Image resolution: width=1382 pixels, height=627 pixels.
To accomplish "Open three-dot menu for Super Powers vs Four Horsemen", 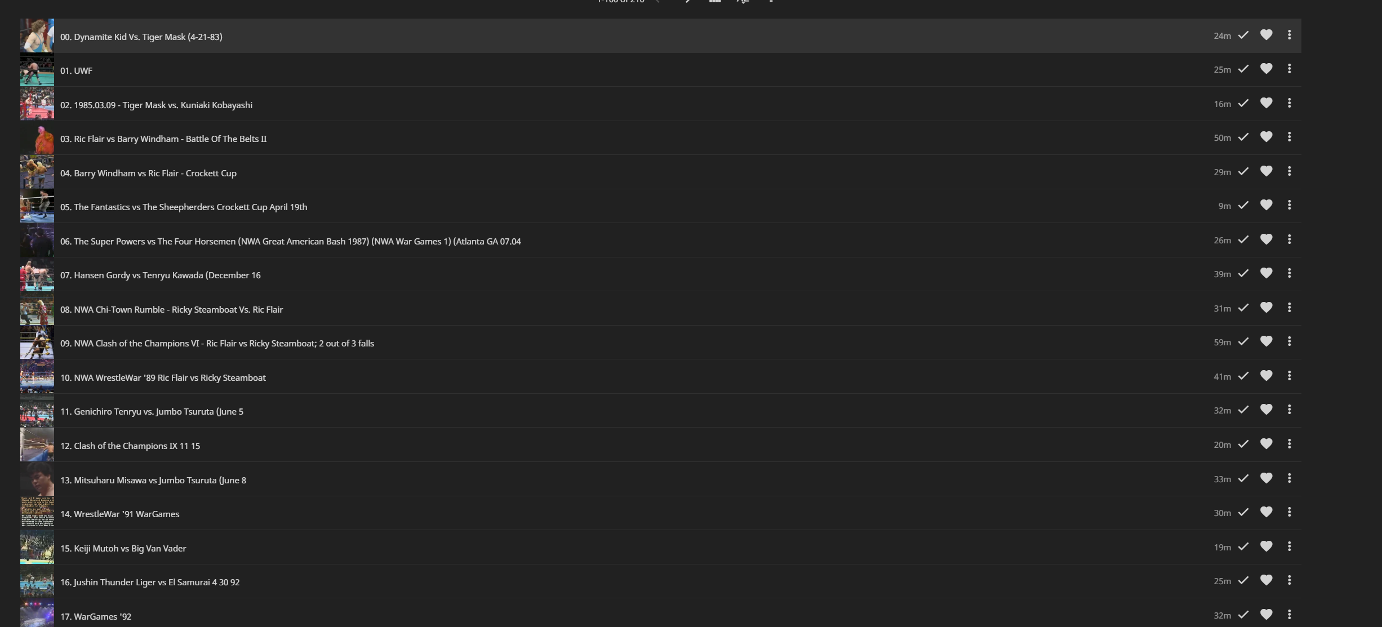I will click(x=1289, y=239).
